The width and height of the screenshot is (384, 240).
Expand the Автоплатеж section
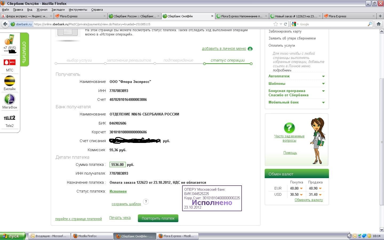click(x=323, y=76)
